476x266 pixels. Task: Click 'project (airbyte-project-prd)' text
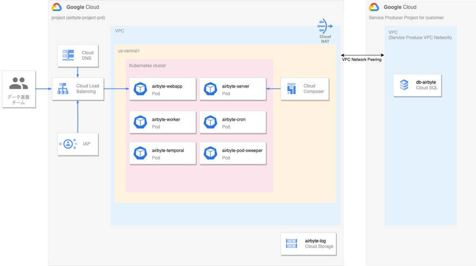pos(78,17)
